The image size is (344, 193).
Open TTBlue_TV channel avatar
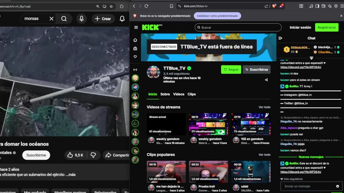click(153, 72)
